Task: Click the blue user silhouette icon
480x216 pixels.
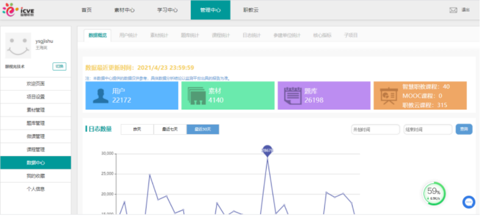Action: click(x=100, y=96)
